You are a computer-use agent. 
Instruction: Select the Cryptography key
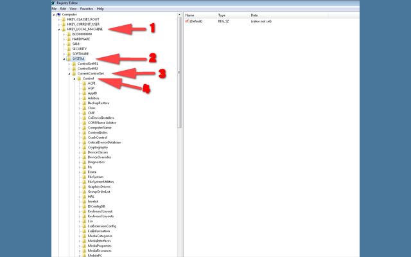coord(98,147)
